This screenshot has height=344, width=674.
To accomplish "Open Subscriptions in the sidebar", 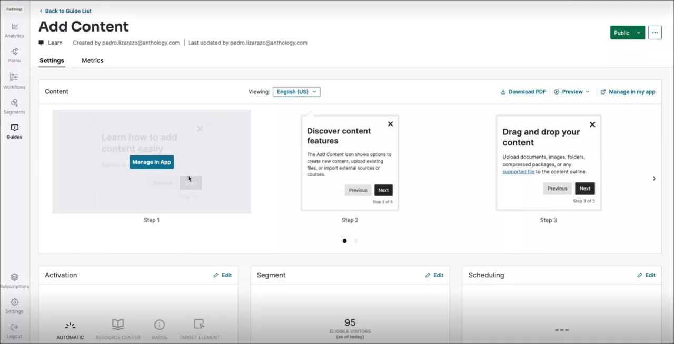I will pos(14,280).
